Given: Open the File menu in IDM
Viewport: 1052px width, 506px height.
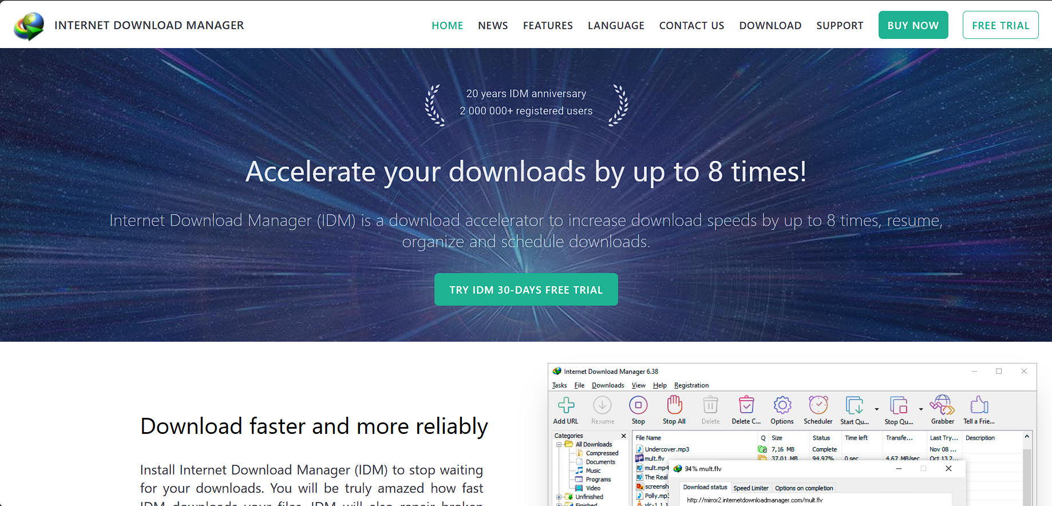Looking at the screenshot, I should pyautogui.click(x=579, y=385).
